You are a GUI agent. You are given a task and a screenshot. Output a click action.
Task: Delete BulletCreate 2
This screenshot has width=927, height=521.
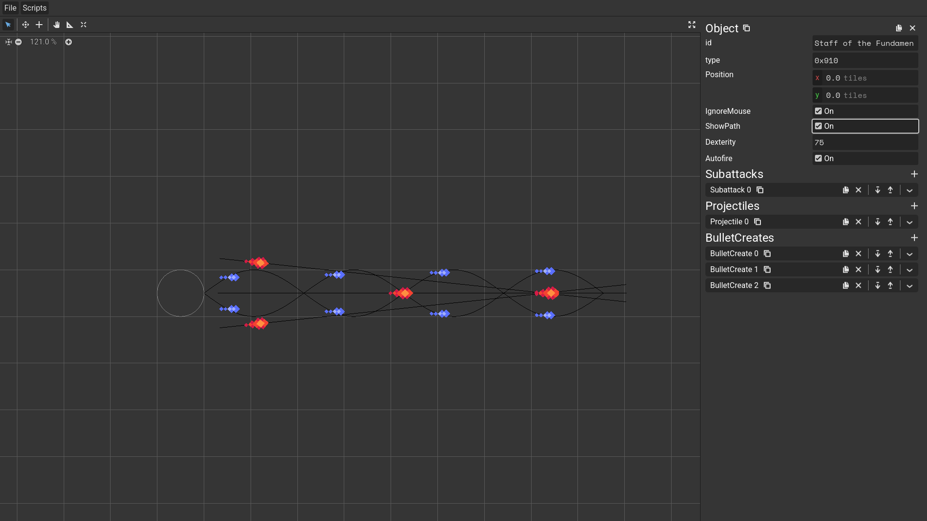tap(858, 286)
